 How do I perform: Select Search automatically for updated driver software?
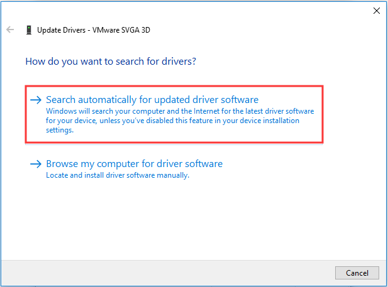[152, 100]
